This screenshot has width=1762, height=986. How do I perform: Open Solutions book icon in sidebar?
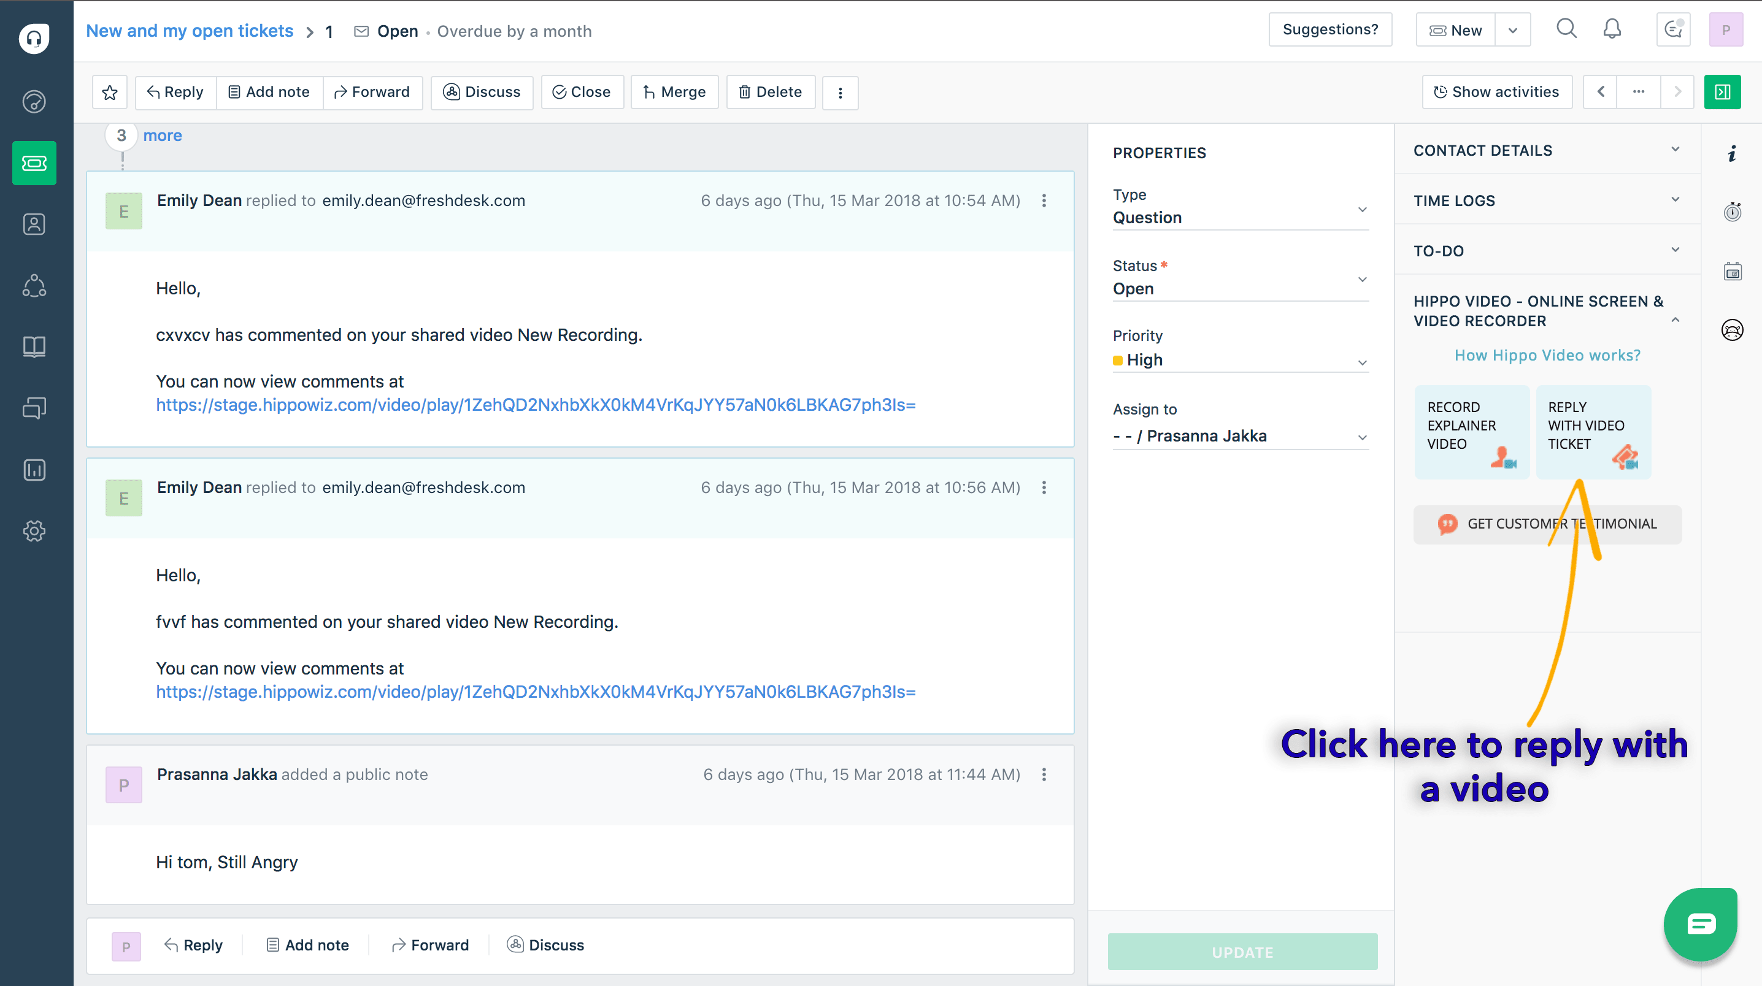[34, 346]
